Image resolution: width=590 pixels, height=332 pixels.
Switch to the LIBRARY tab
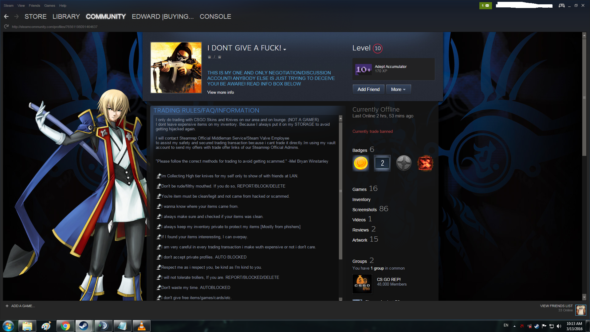tap(66, 17)
